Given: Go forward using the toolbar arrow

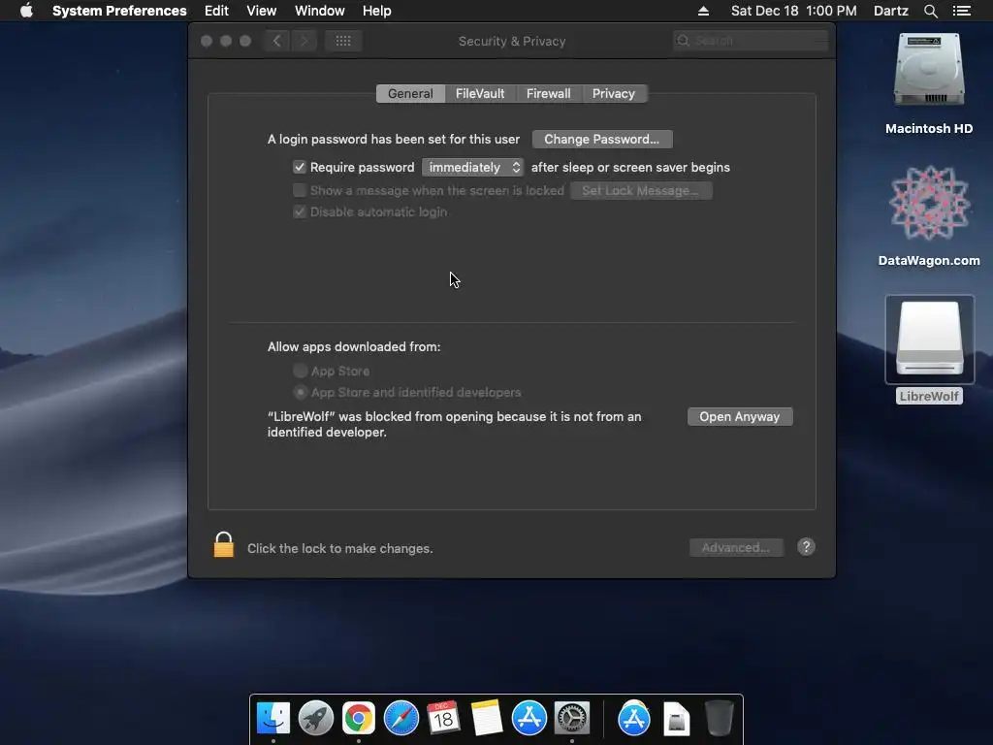Looking at the screenshot, I should [304, 41].
